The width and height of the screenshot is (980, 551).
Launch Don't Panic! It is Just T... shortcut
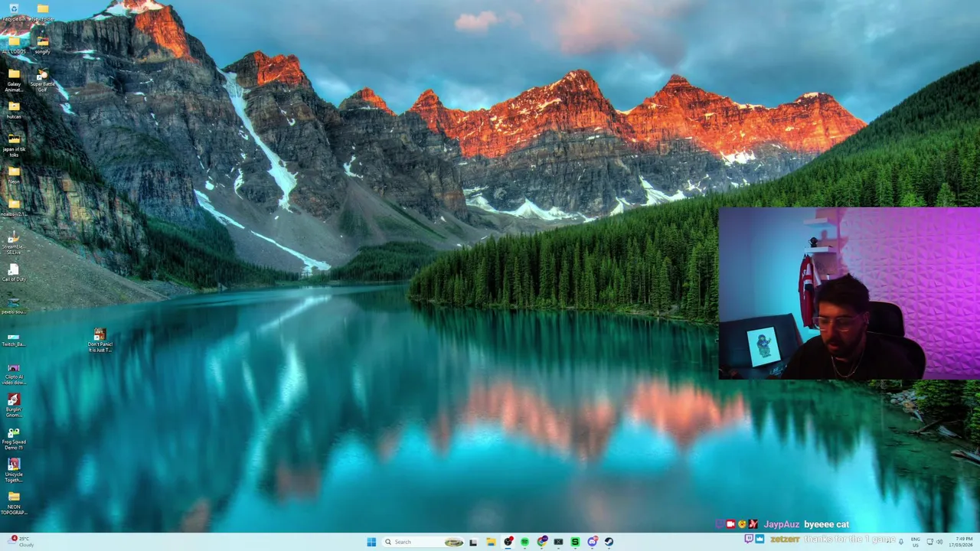100,341
